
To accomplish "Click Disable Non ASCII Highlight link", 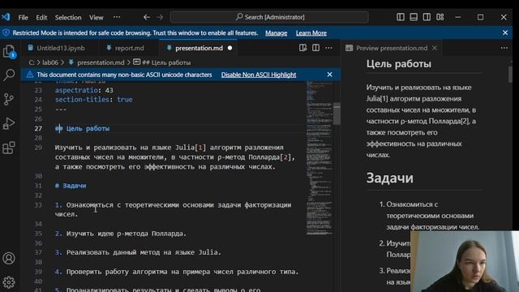I will [x=259, y=75].
